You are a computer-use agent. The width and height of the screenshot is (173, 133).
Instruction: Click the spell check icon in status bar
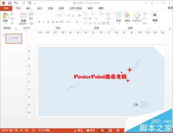click(x=34, y=131)
